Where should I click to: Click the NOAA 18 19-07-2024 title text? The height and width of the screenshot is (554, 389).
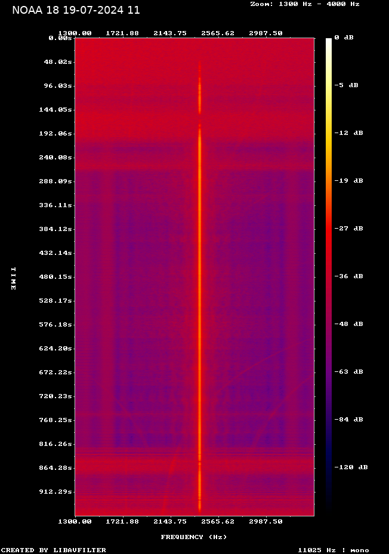76,10
